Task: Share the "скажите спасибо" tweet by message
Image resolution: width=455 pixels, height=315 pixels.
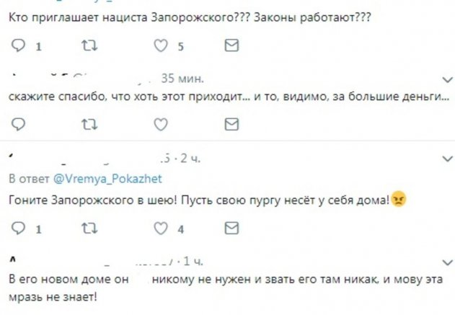Action: tap(231, 124)
